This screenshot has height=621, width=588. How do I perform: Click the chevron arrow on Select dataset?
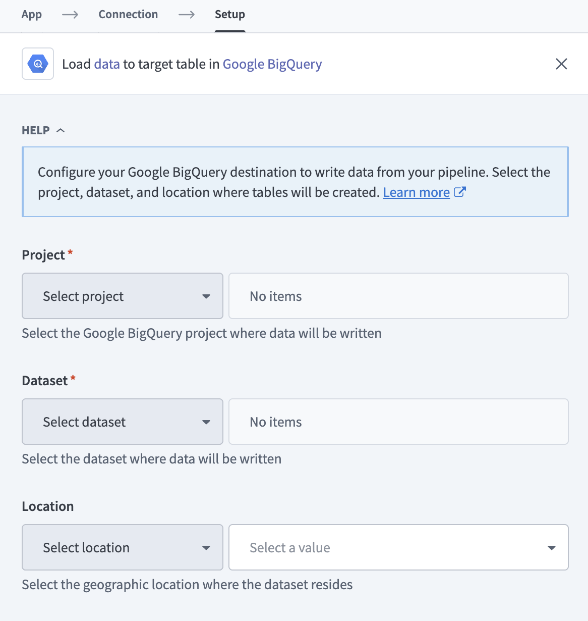[207, 422]
